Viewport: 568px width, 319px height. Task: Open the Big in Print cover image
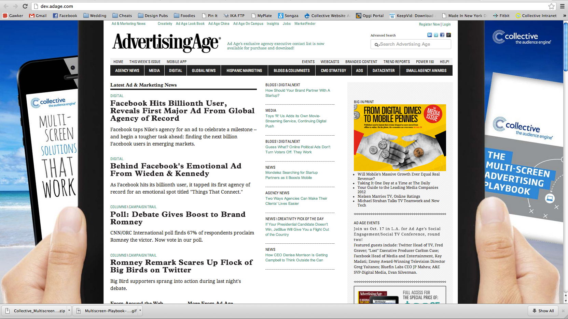[x=400, y=137]
